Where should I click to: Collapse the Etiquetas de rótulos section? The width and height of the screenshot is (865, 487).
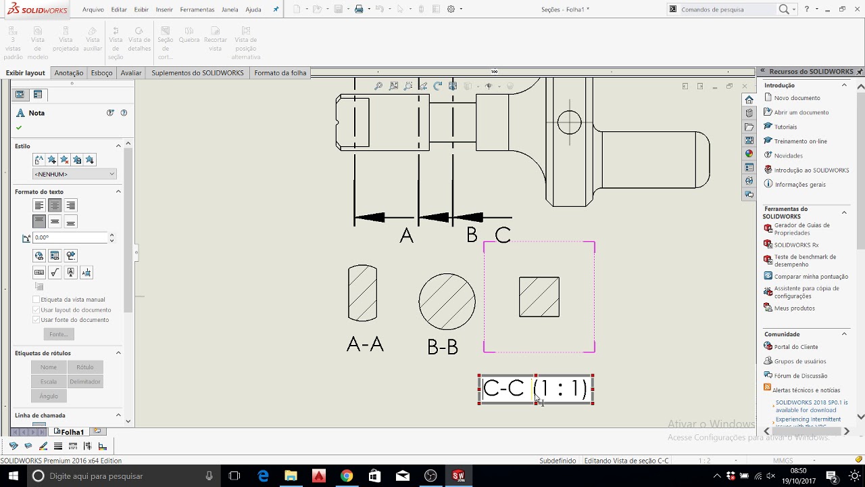click(118, 353)
